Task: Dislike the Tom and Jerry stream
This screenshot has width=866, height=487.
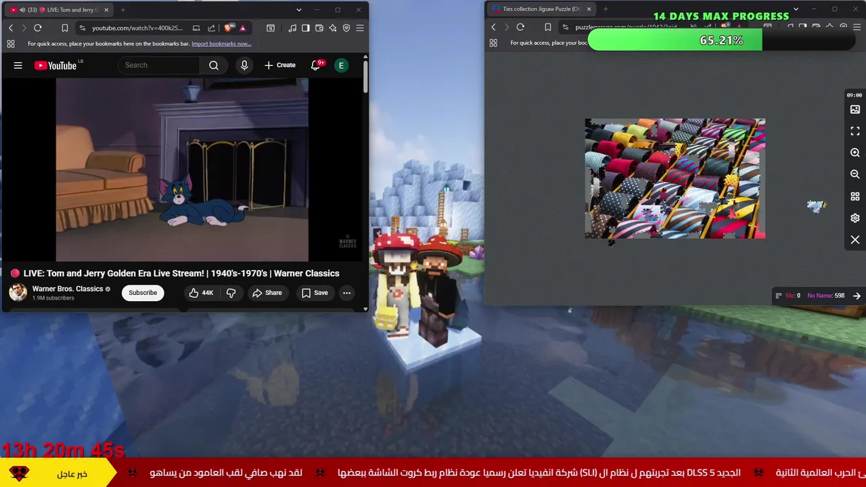Action: pos(231,293)
